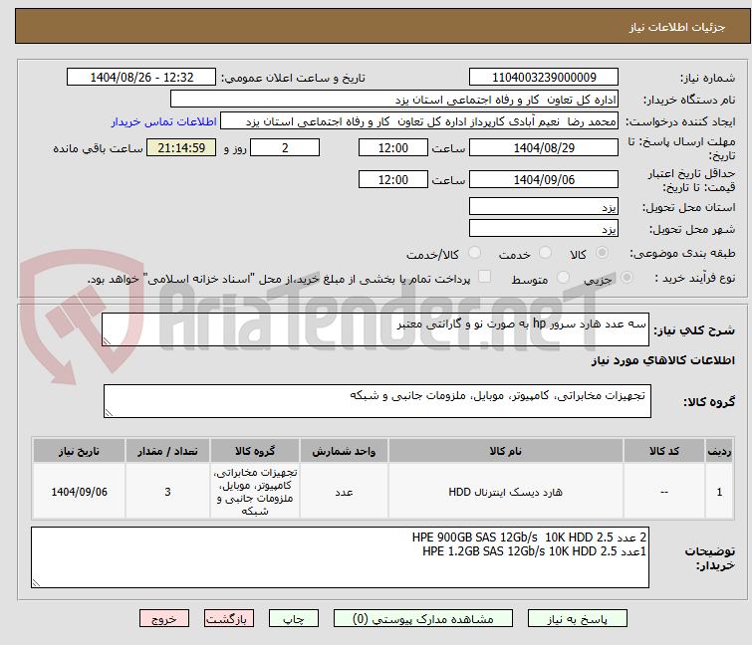Image resolution: width=752 pixels, height=645 pixels.
Task: Click the توضیحات خریدار notes textarea
Action: click(x=340, y=557)
